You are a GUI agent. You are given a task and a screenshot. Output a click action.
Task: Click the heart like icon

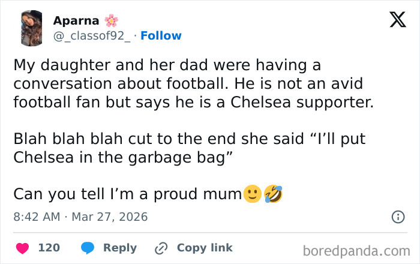coord(22,248)
